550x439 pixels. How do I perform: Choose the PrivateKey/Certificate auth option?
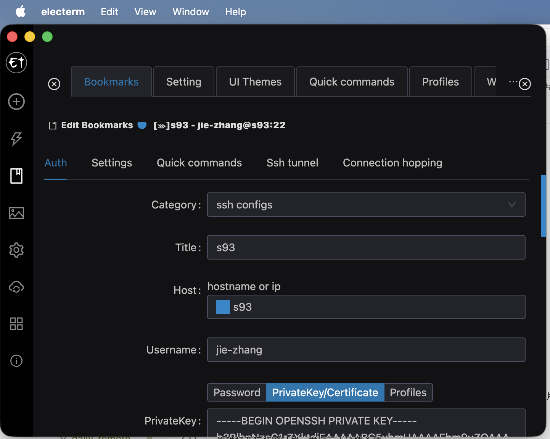click(x=325, y=392)
